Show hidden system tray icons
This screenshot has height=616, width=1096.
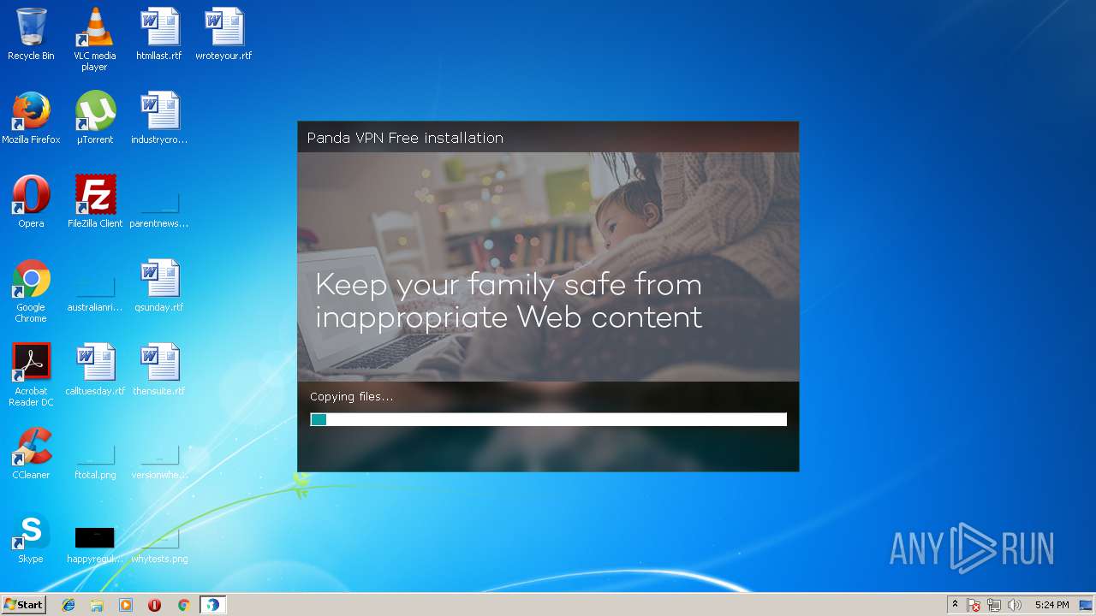(955, 605)
